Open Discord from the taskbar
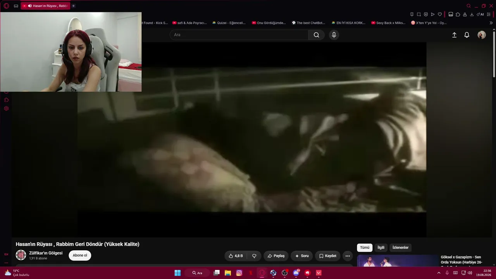496x279 pixels. [296, 273]
